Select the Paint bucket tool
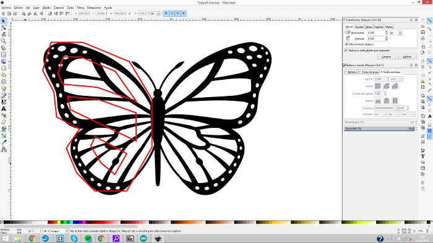The image size is (433, 243). coord(4,129)
